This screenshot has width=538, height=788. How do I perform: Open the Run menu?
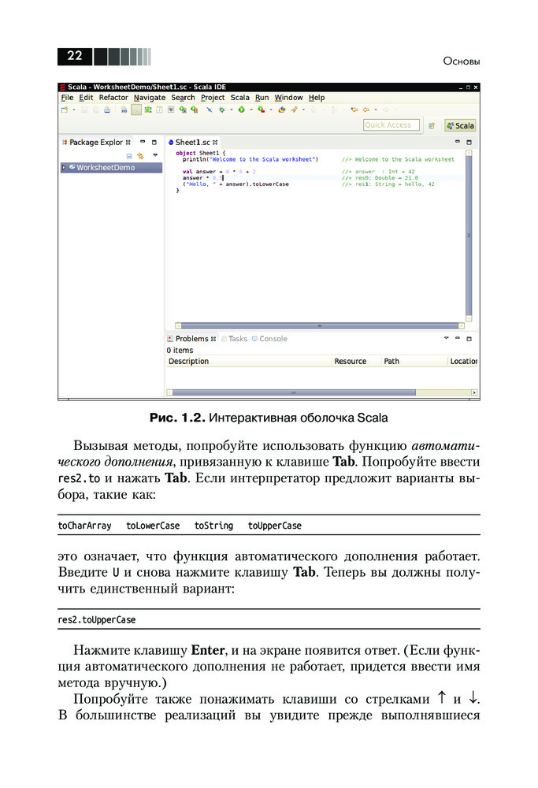pos(262,98)
